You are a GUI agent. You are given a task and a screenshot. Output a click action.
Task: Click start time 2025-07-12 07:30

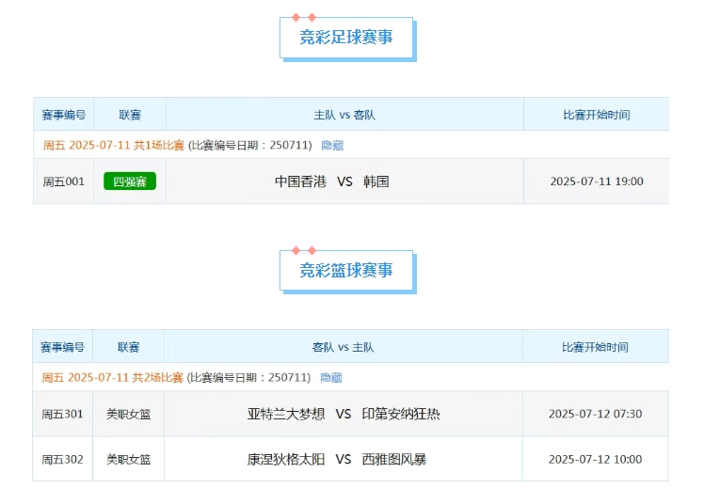point(596,414)
